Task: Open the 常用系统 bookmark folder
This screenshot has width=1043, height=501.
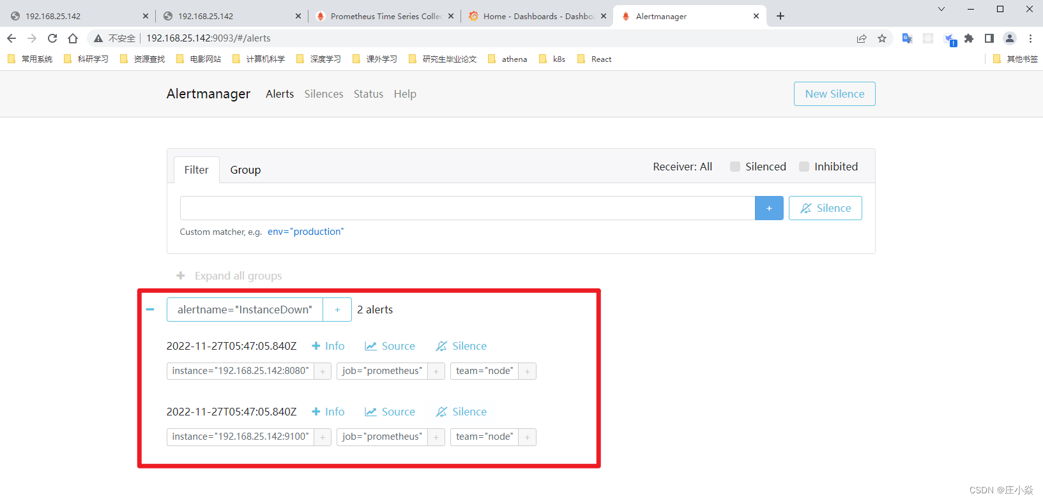Action: point(29,59)
